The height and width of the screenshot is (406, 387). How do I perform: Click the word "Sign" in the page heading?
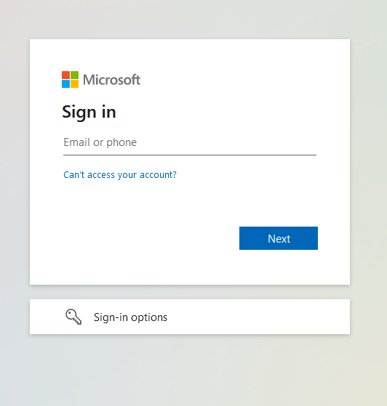(79, 113)
